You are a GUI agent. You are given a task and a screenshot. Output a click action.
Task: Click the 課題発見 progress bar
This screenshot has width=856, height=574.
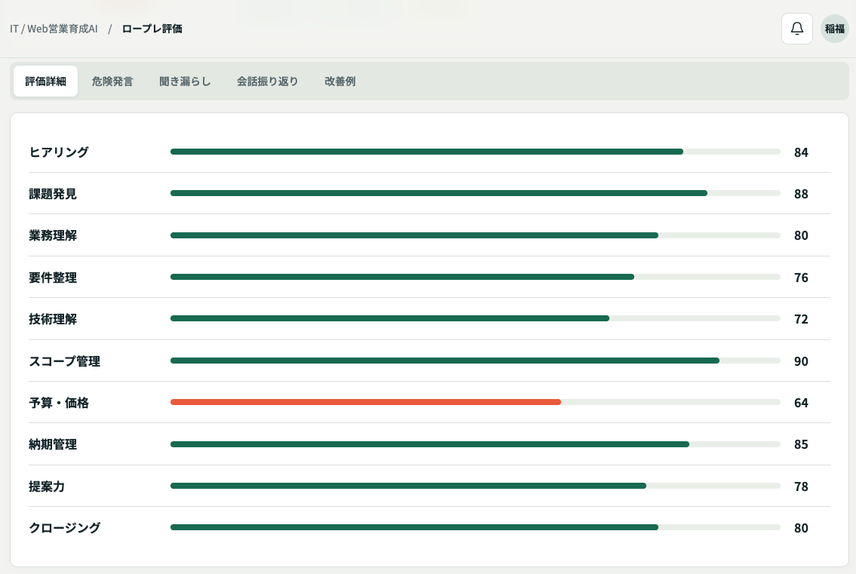[x=475, y=193]
